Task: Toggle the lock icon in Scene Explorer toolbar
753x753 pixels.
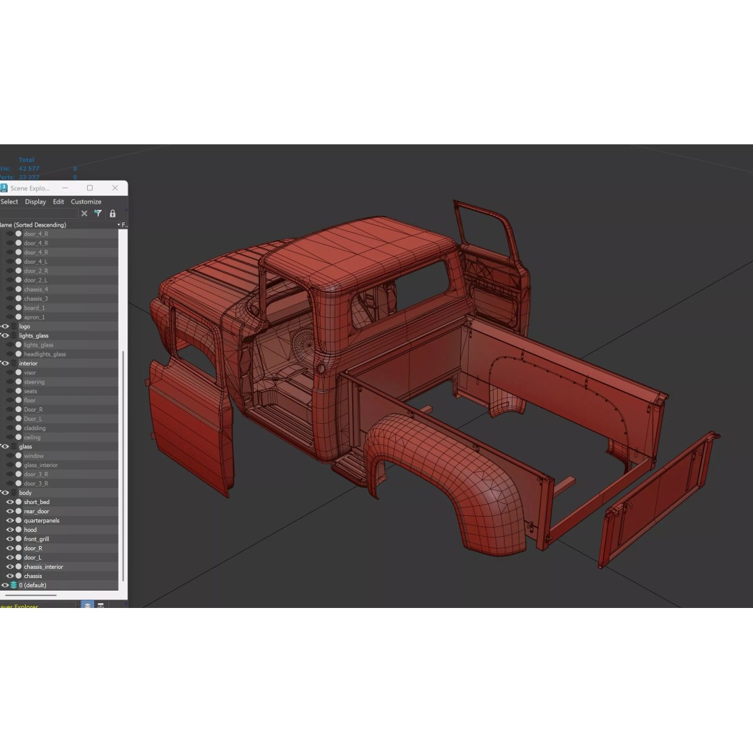Action: point(112,213)
